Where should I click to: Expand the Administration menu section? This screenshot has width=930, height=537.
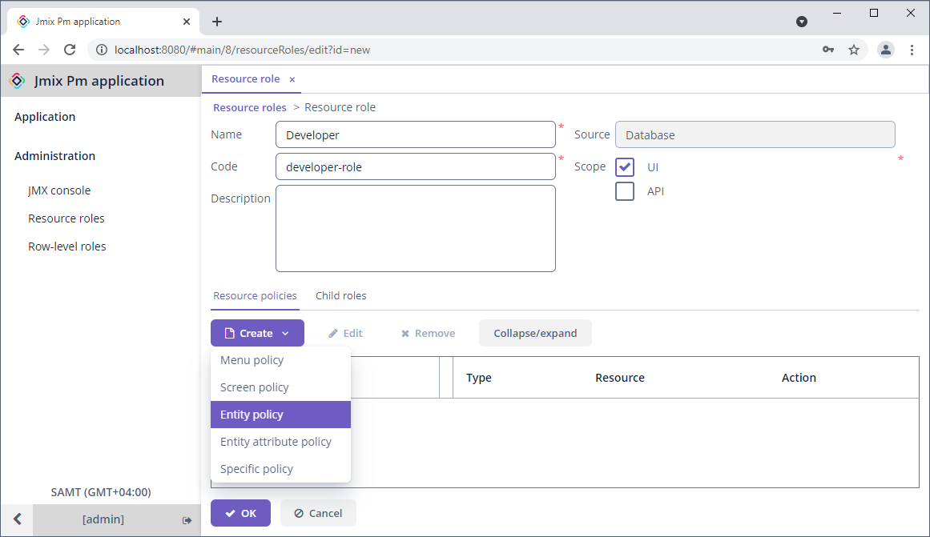pyautogui.click(x=54, y=156)
